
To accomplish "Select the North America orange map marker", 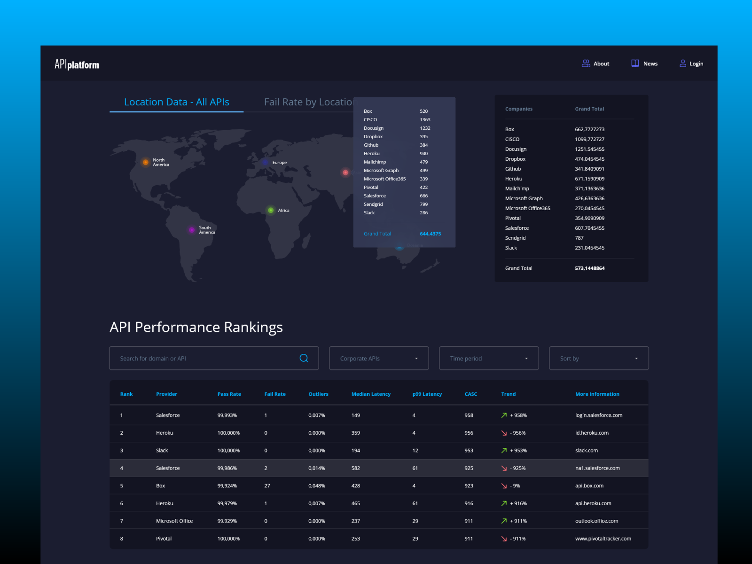I will [146, 162].
